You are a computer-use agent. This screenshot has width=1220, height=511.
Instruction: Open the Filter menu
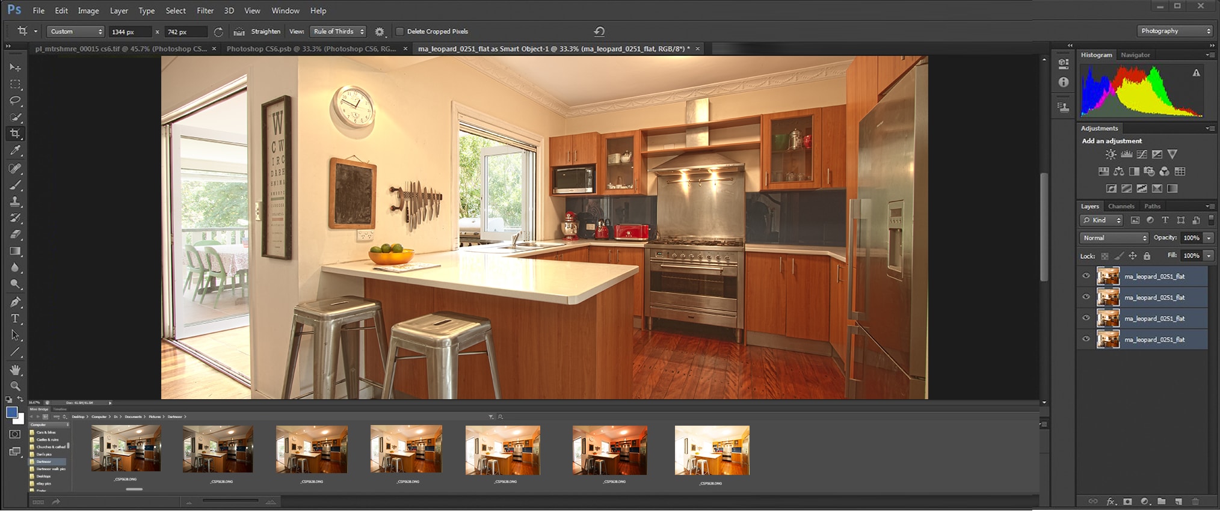click(205, 11)
